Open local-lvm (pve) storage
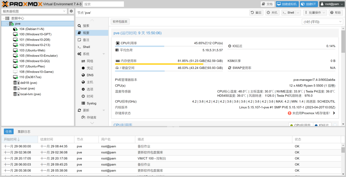 coord(30,94)
